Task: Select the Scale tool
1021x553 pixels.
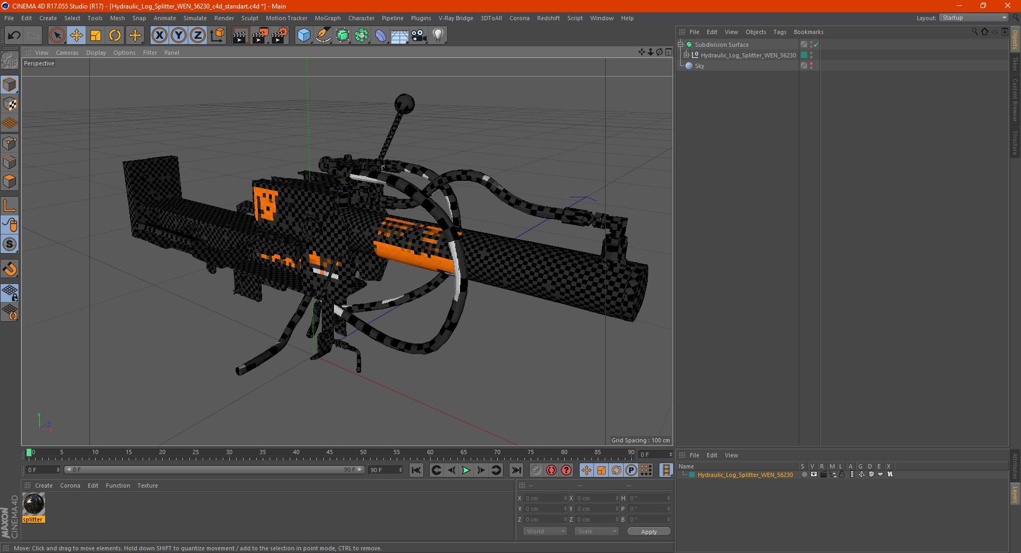Action: (96, 36)
